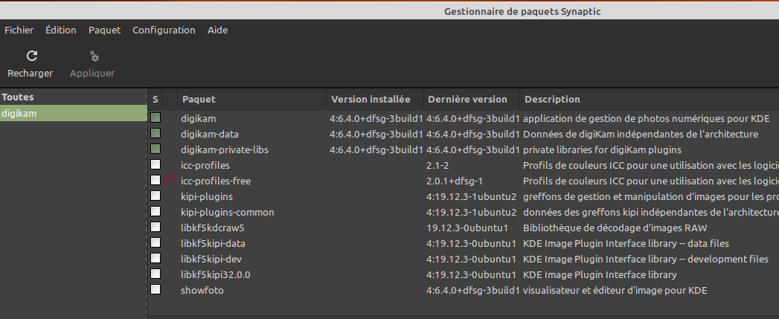Select the digikam-private-libs package name
This screenshot has width=779, height=319.
(225, 149)
